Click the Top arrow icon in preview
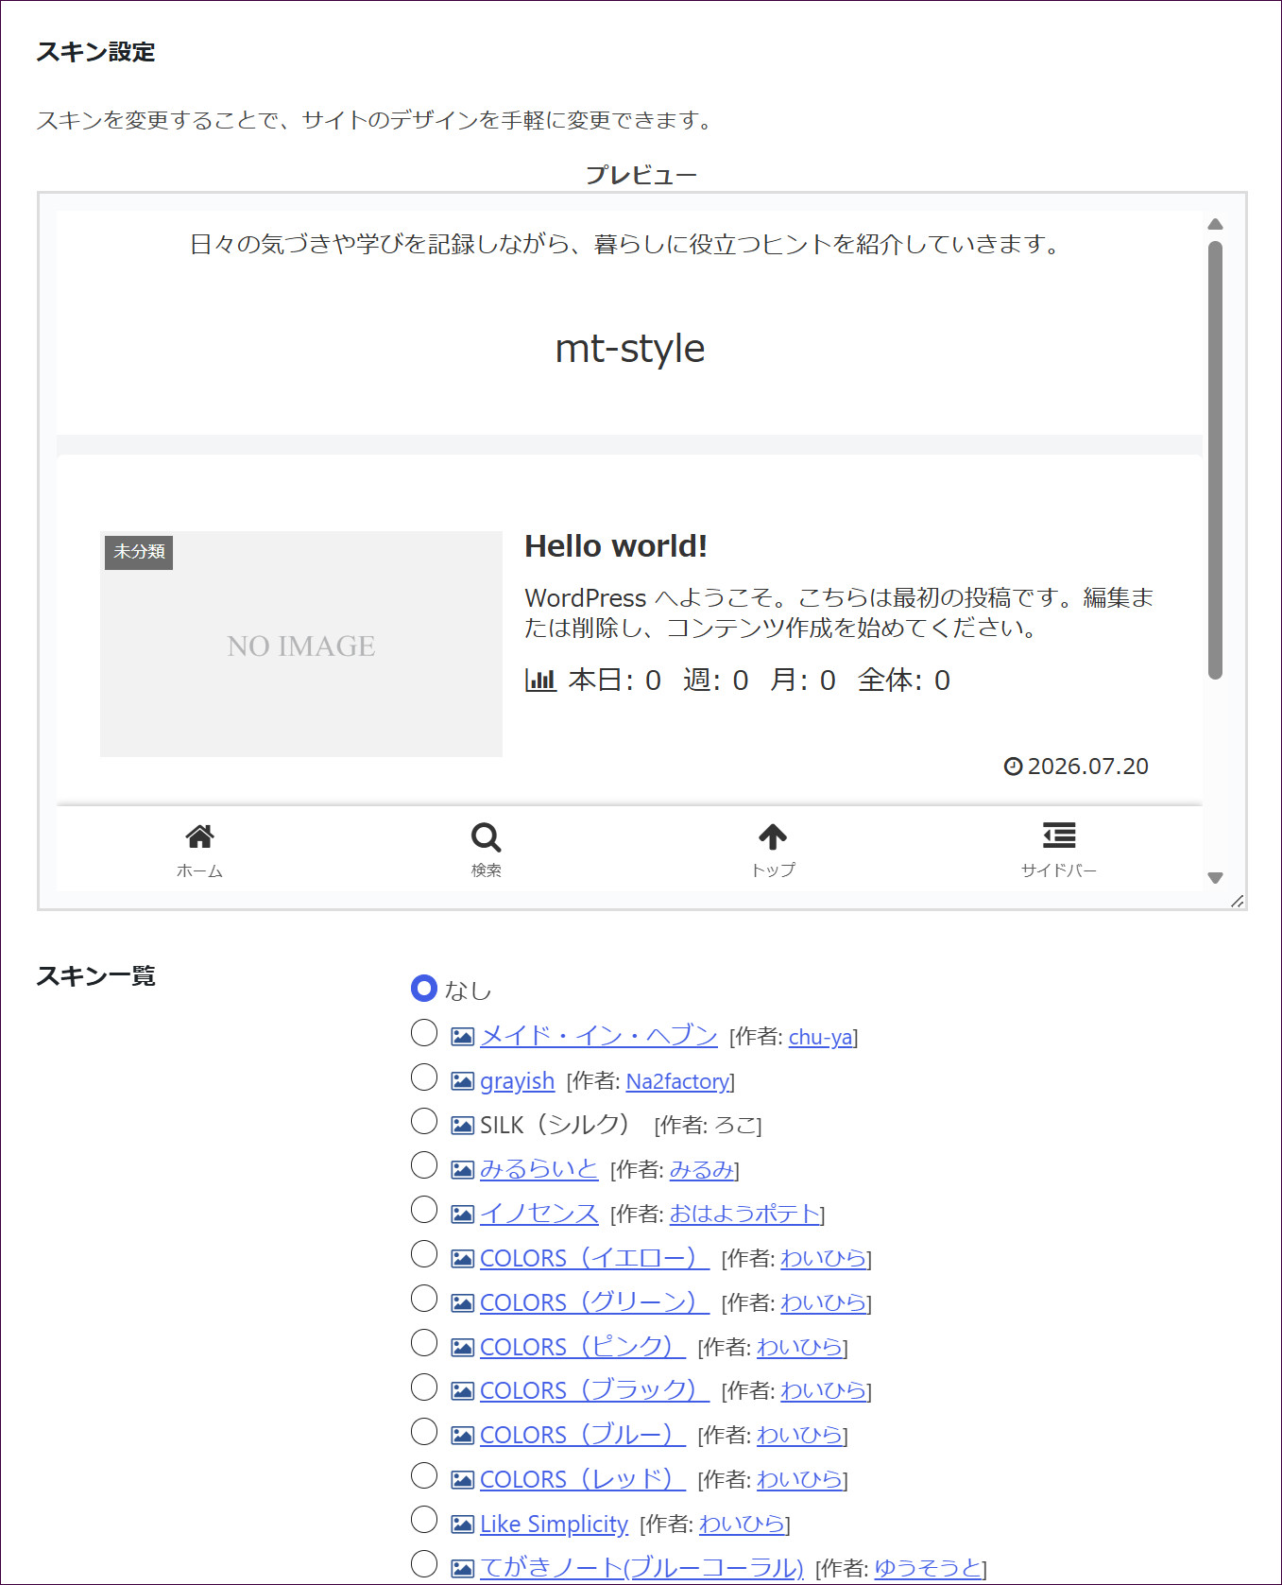1282x1585 pixels. click(x=773, y=836)
